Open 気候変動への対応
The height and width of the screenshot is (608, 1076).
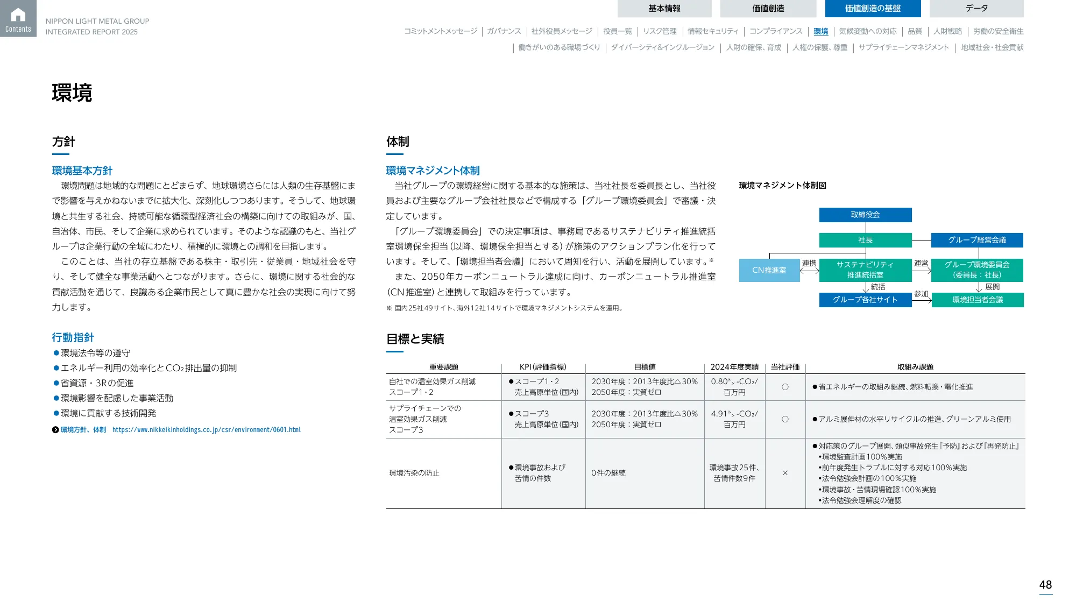[x=867, y=31]
